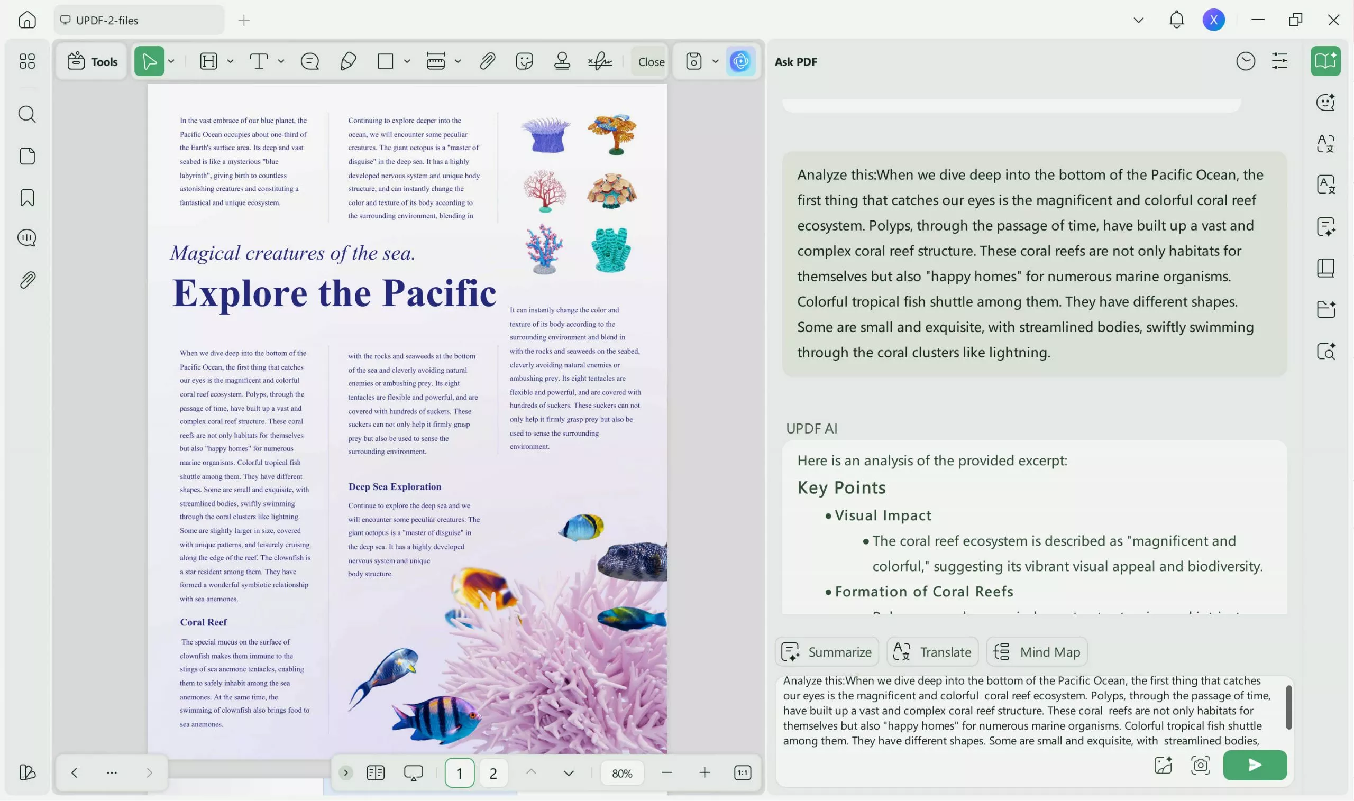Toggle presentation mode in bottom bar
Image resolution: width=1354 pixels, height=801 pixels.
click(x=413, y=772)
